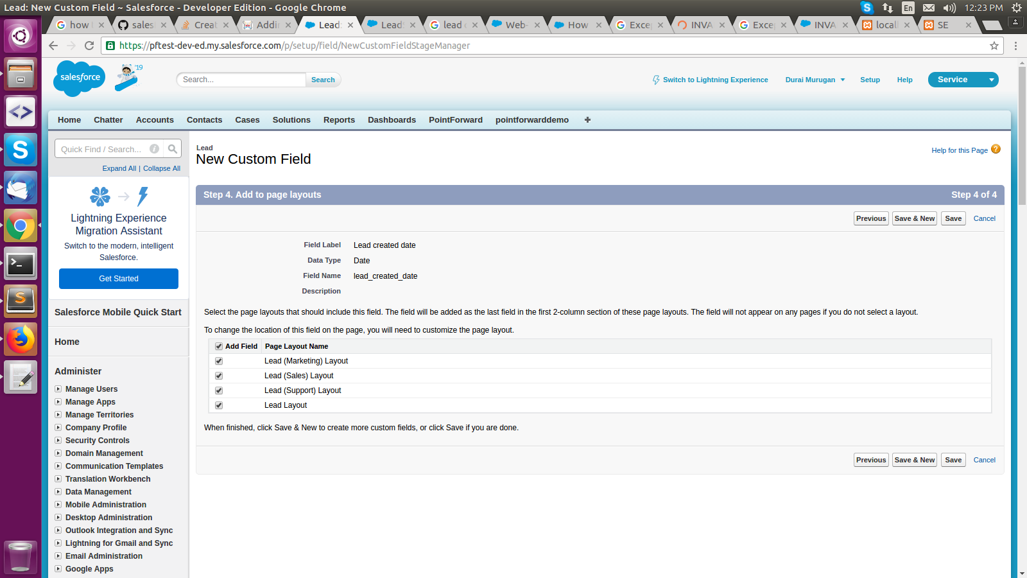Uncheck Lead (Support) Layout checkbox
Image resolution: width=1027 pixels, height=578 pixels.
(219, 390)
